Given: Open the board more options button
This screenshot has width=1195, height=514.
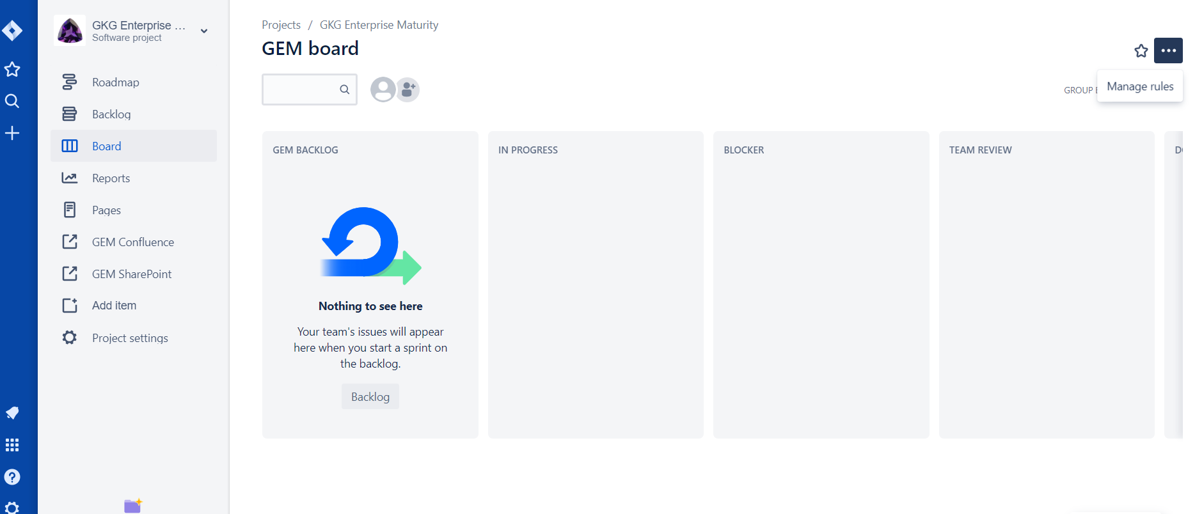Looking at the screenshot, I should [1168, 51].
